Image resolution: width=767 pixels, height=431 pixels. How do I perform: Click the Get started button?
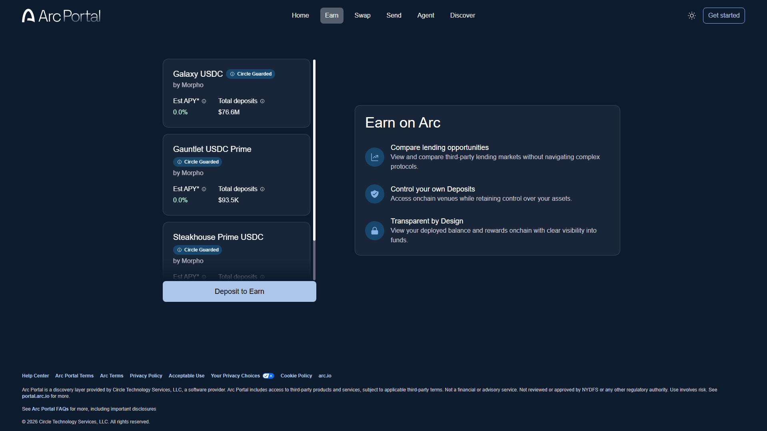(x=724, y=16)
